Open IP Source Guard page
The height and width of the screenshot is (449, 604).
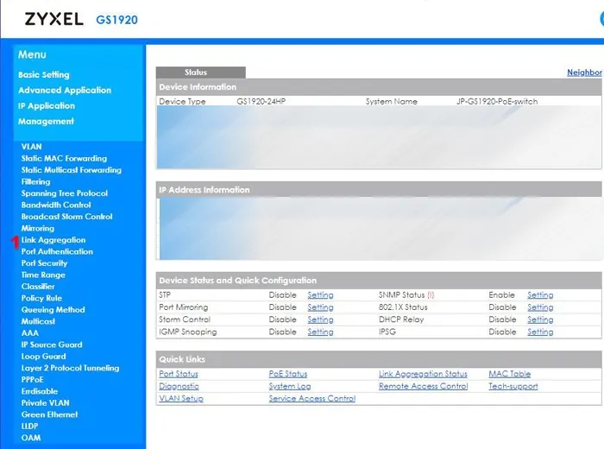coord(52,345)
